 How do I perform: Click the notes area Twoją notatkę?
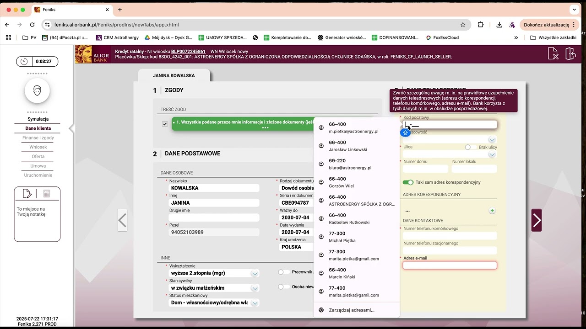[37, 220]
